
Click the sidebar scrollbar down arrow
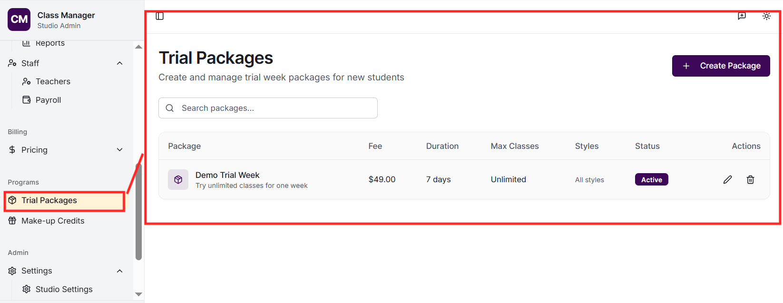[x=138, y=294]
